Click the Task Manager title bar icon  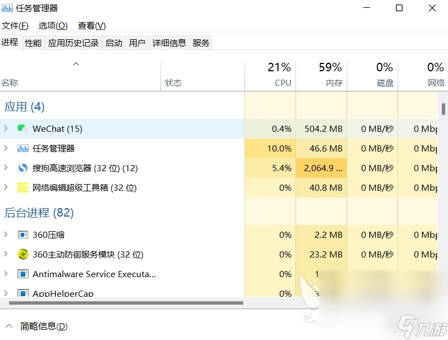click(x=7, y=8)
